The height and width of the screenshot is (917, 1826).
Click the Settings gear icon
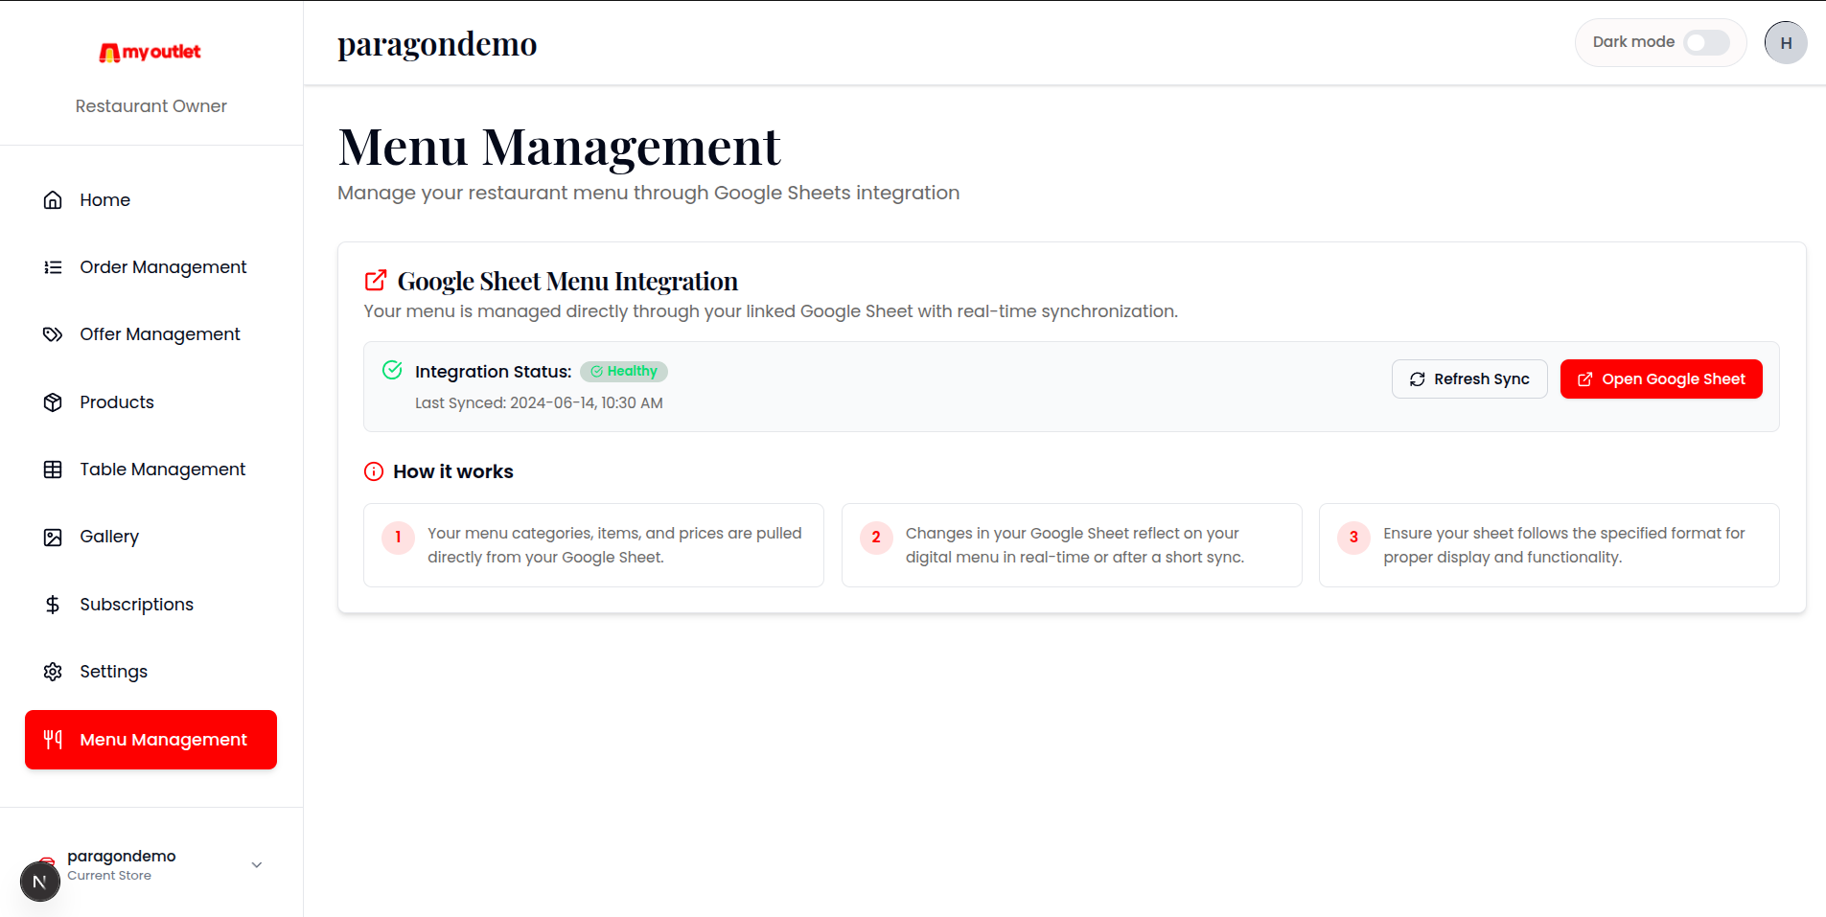click(53, 672)
